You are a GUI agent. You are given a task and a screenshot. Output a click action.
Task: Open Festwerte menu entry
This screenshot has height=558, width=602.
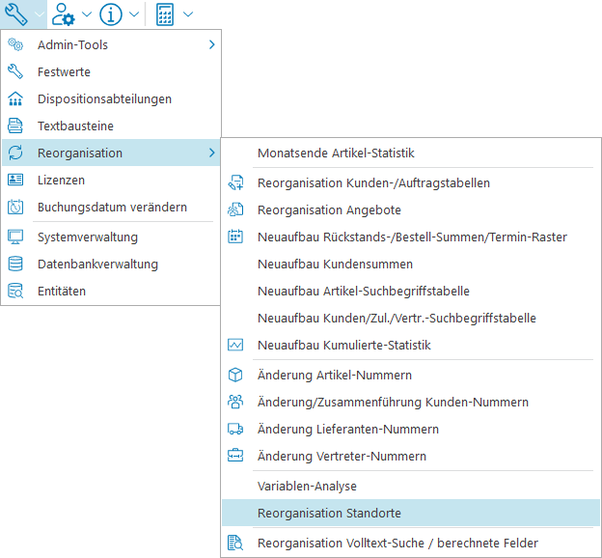coord(64,71)
